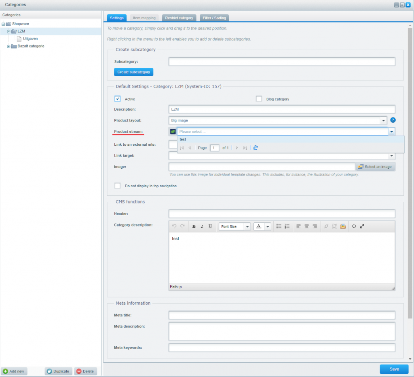Expand the Bazalt categorie tree node
The height and width of the screenshot is (377, 414).
point(8,46)
